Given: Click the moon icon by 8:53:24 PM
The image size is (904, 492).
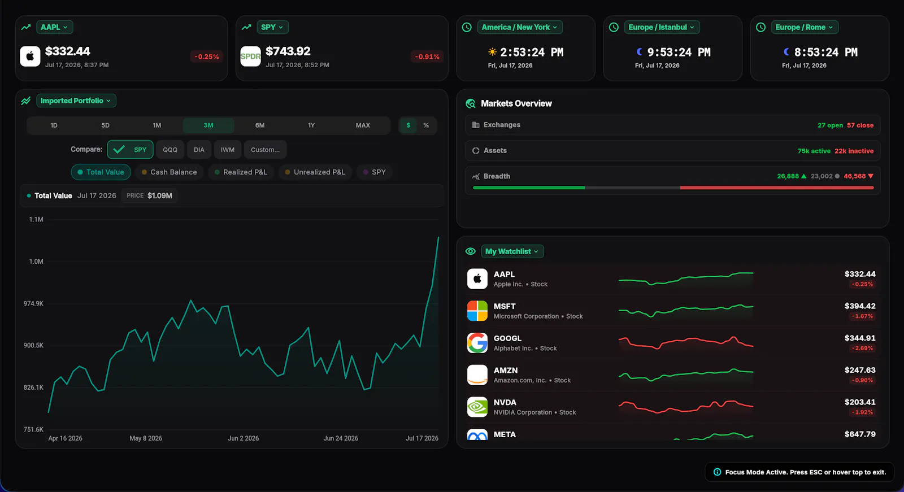Looking at the screenshot, I should click(786, 52).
